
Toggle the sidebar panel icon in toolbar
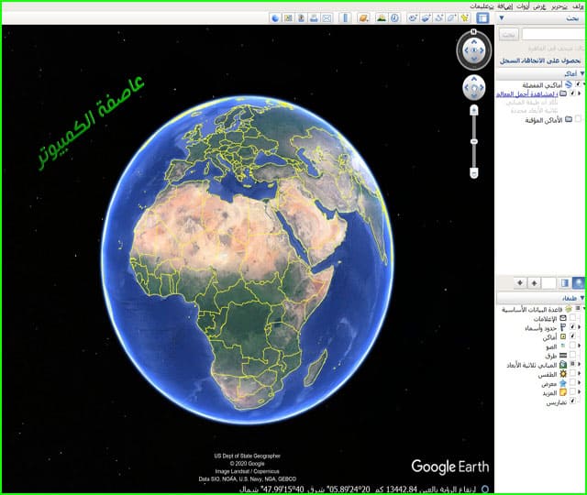pos(482,17)
